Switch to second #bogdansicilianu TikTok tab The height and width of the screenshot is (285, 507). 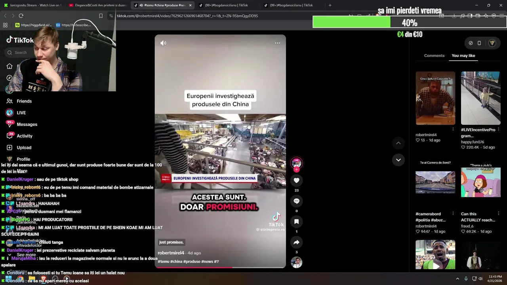pyautogui.click(x=291, y=5)
